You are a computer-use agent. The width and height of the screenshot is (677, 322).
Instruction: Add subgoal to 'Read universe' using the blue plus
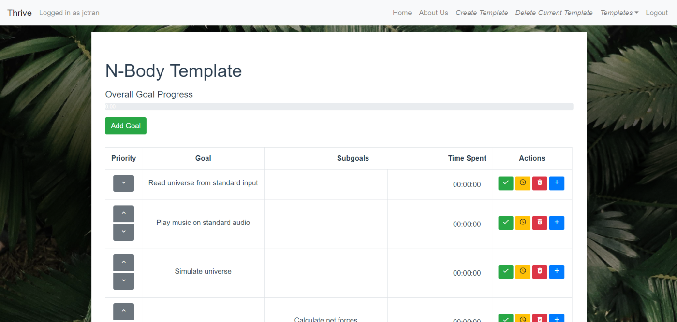click(x=557, y=183)
